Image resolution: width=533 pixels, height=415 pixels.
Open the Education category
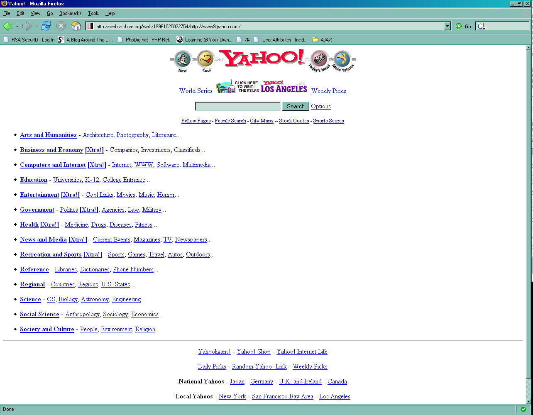tap(34, 180)
